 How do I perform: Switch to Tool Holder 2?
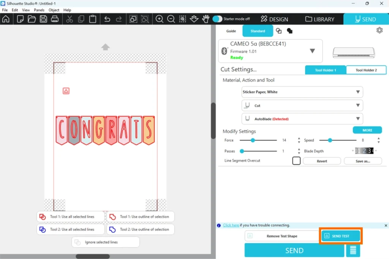[x=366, y=70]
